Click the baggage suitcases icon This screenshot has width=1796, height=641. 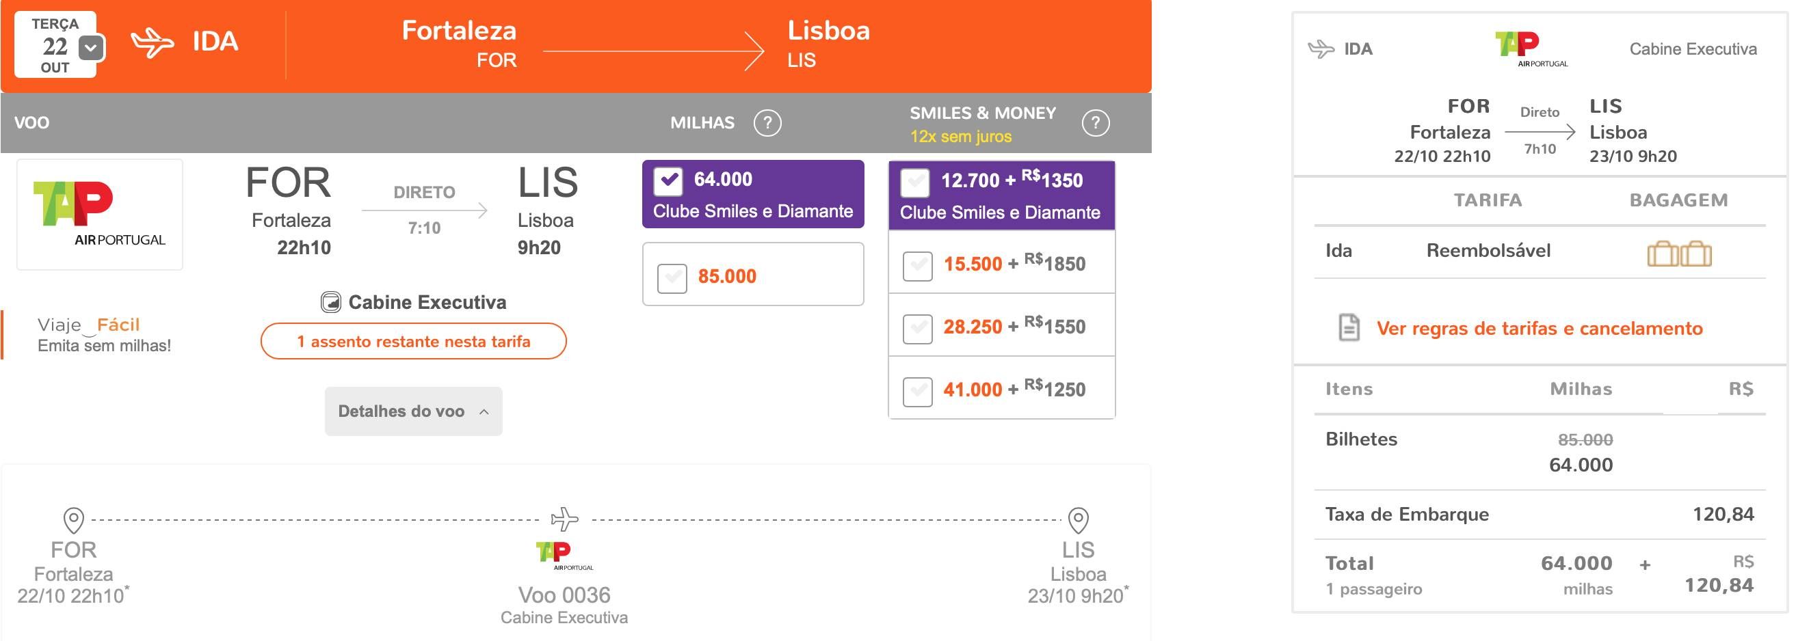pyautogui.click(x=1679, y=253)
